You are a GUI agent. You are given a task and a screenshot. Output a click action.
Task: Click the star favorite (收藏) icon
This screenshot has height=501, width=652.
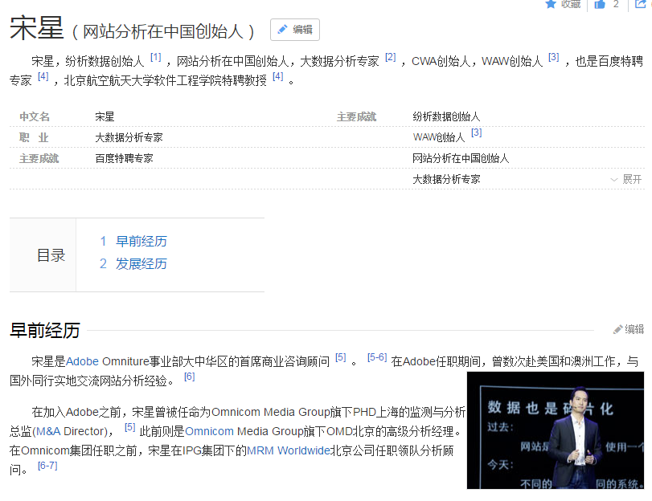(x=551, y=4)
